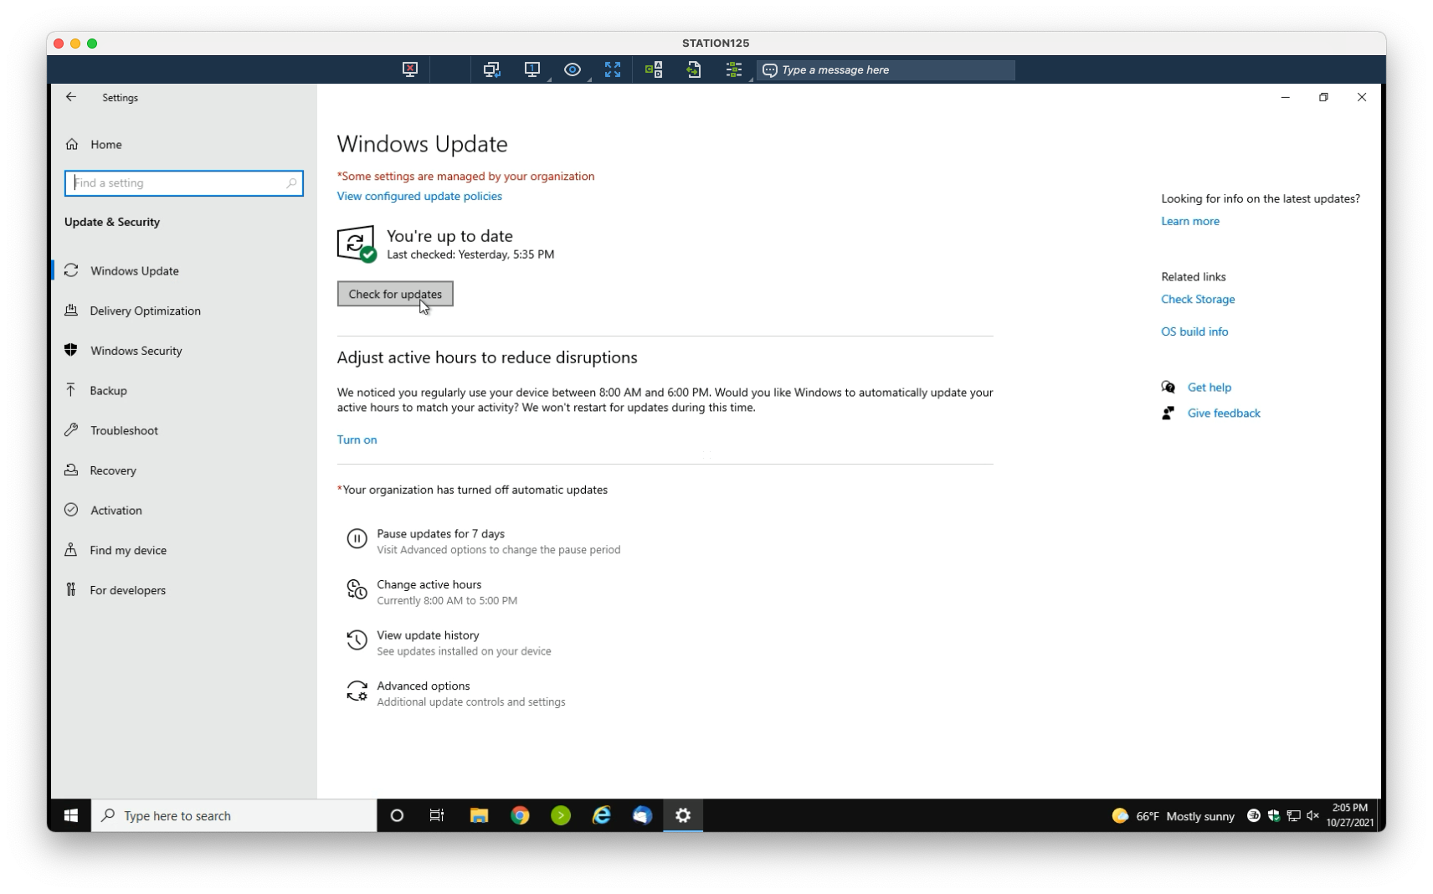Turn on automatic active hours
The image size is (1433, 894).
pyautogui.click(x=357, y=439)
